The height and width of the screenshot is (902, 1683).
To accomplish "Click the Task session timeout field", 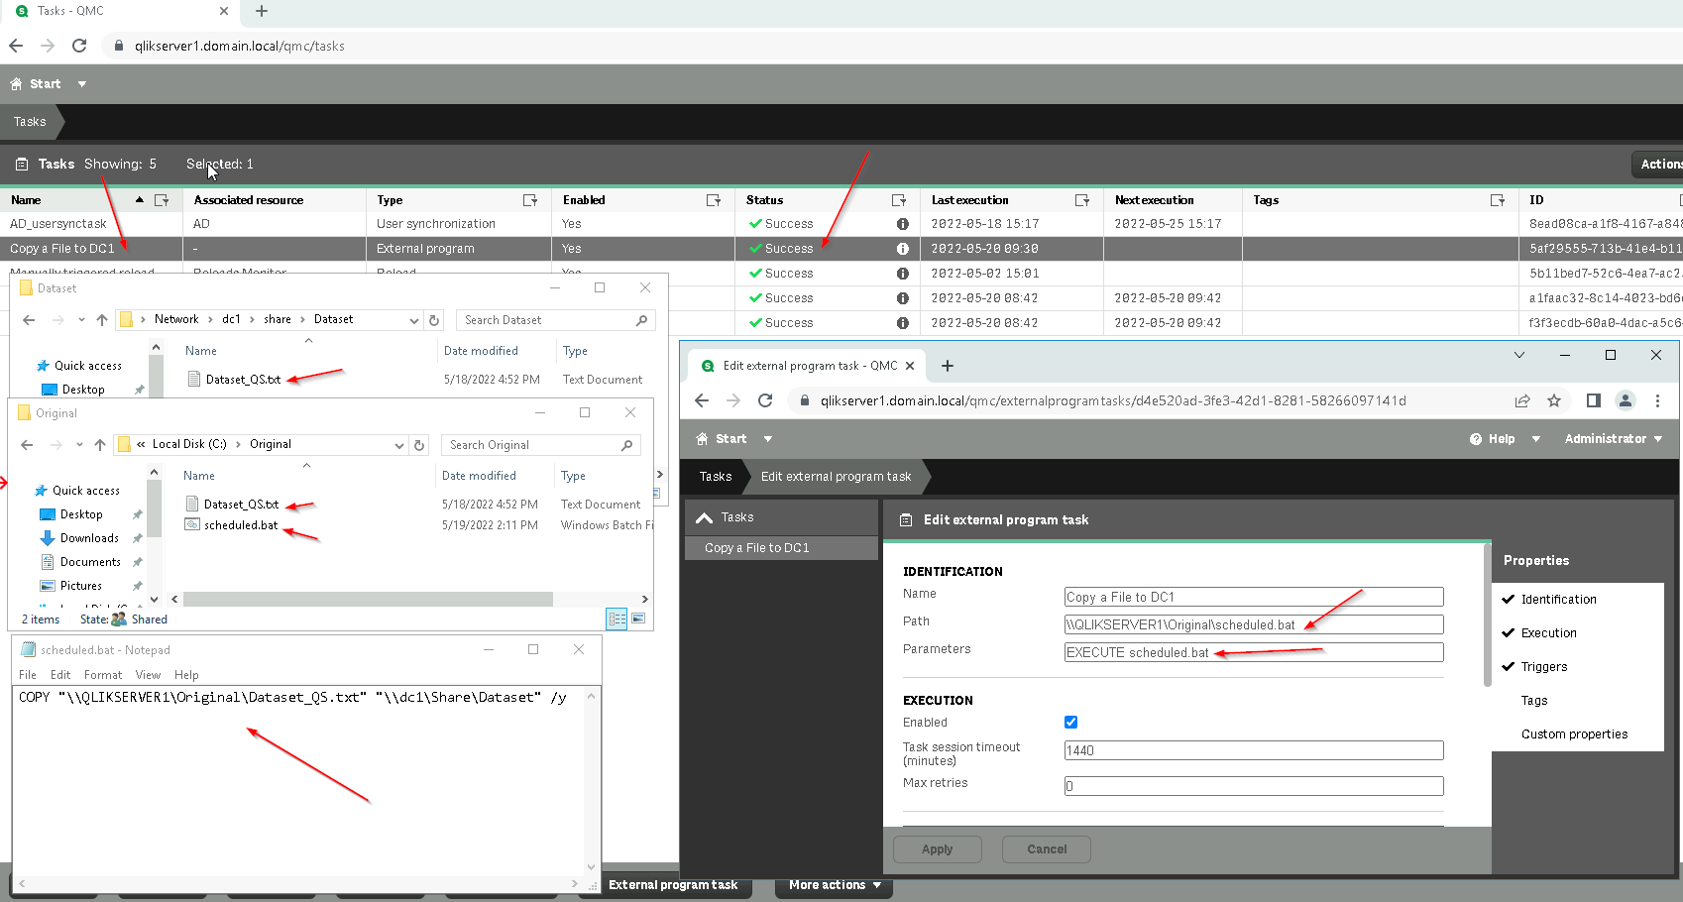I will [x=1253, y=750].
